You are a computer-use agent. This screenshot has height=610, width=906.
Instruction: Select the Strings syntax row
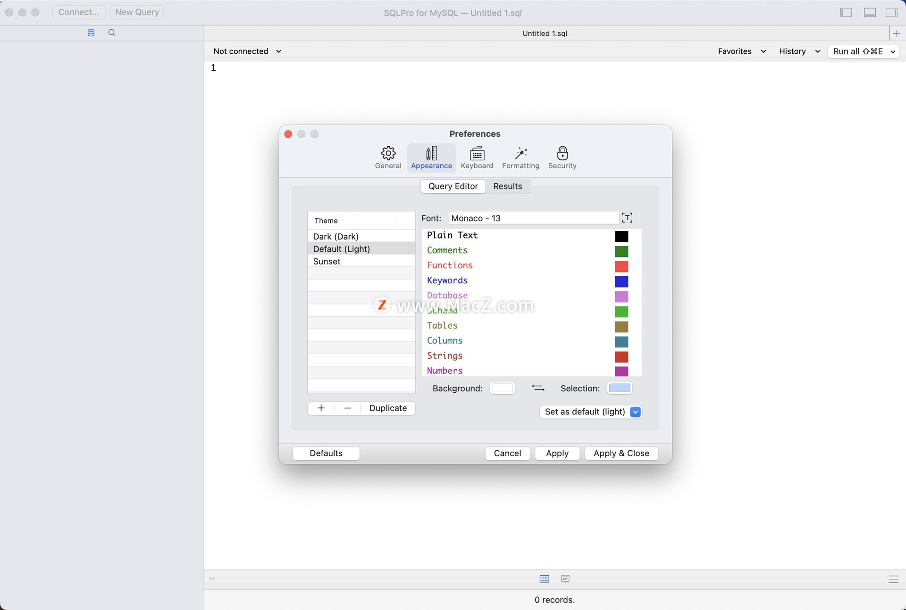[532, 356]
